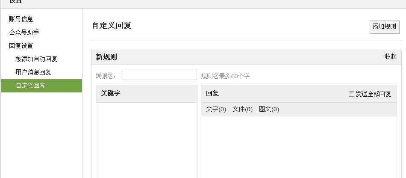Select 公众号助手 in the sidebar

coord(24,32)
